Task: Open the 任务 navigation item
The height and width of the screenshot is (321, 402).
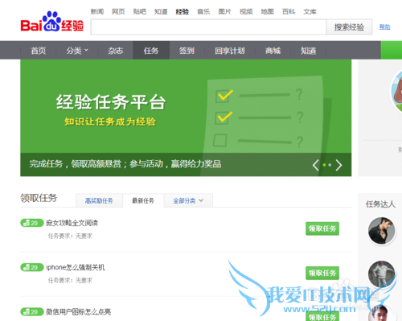Action: [x=151, y=51]
